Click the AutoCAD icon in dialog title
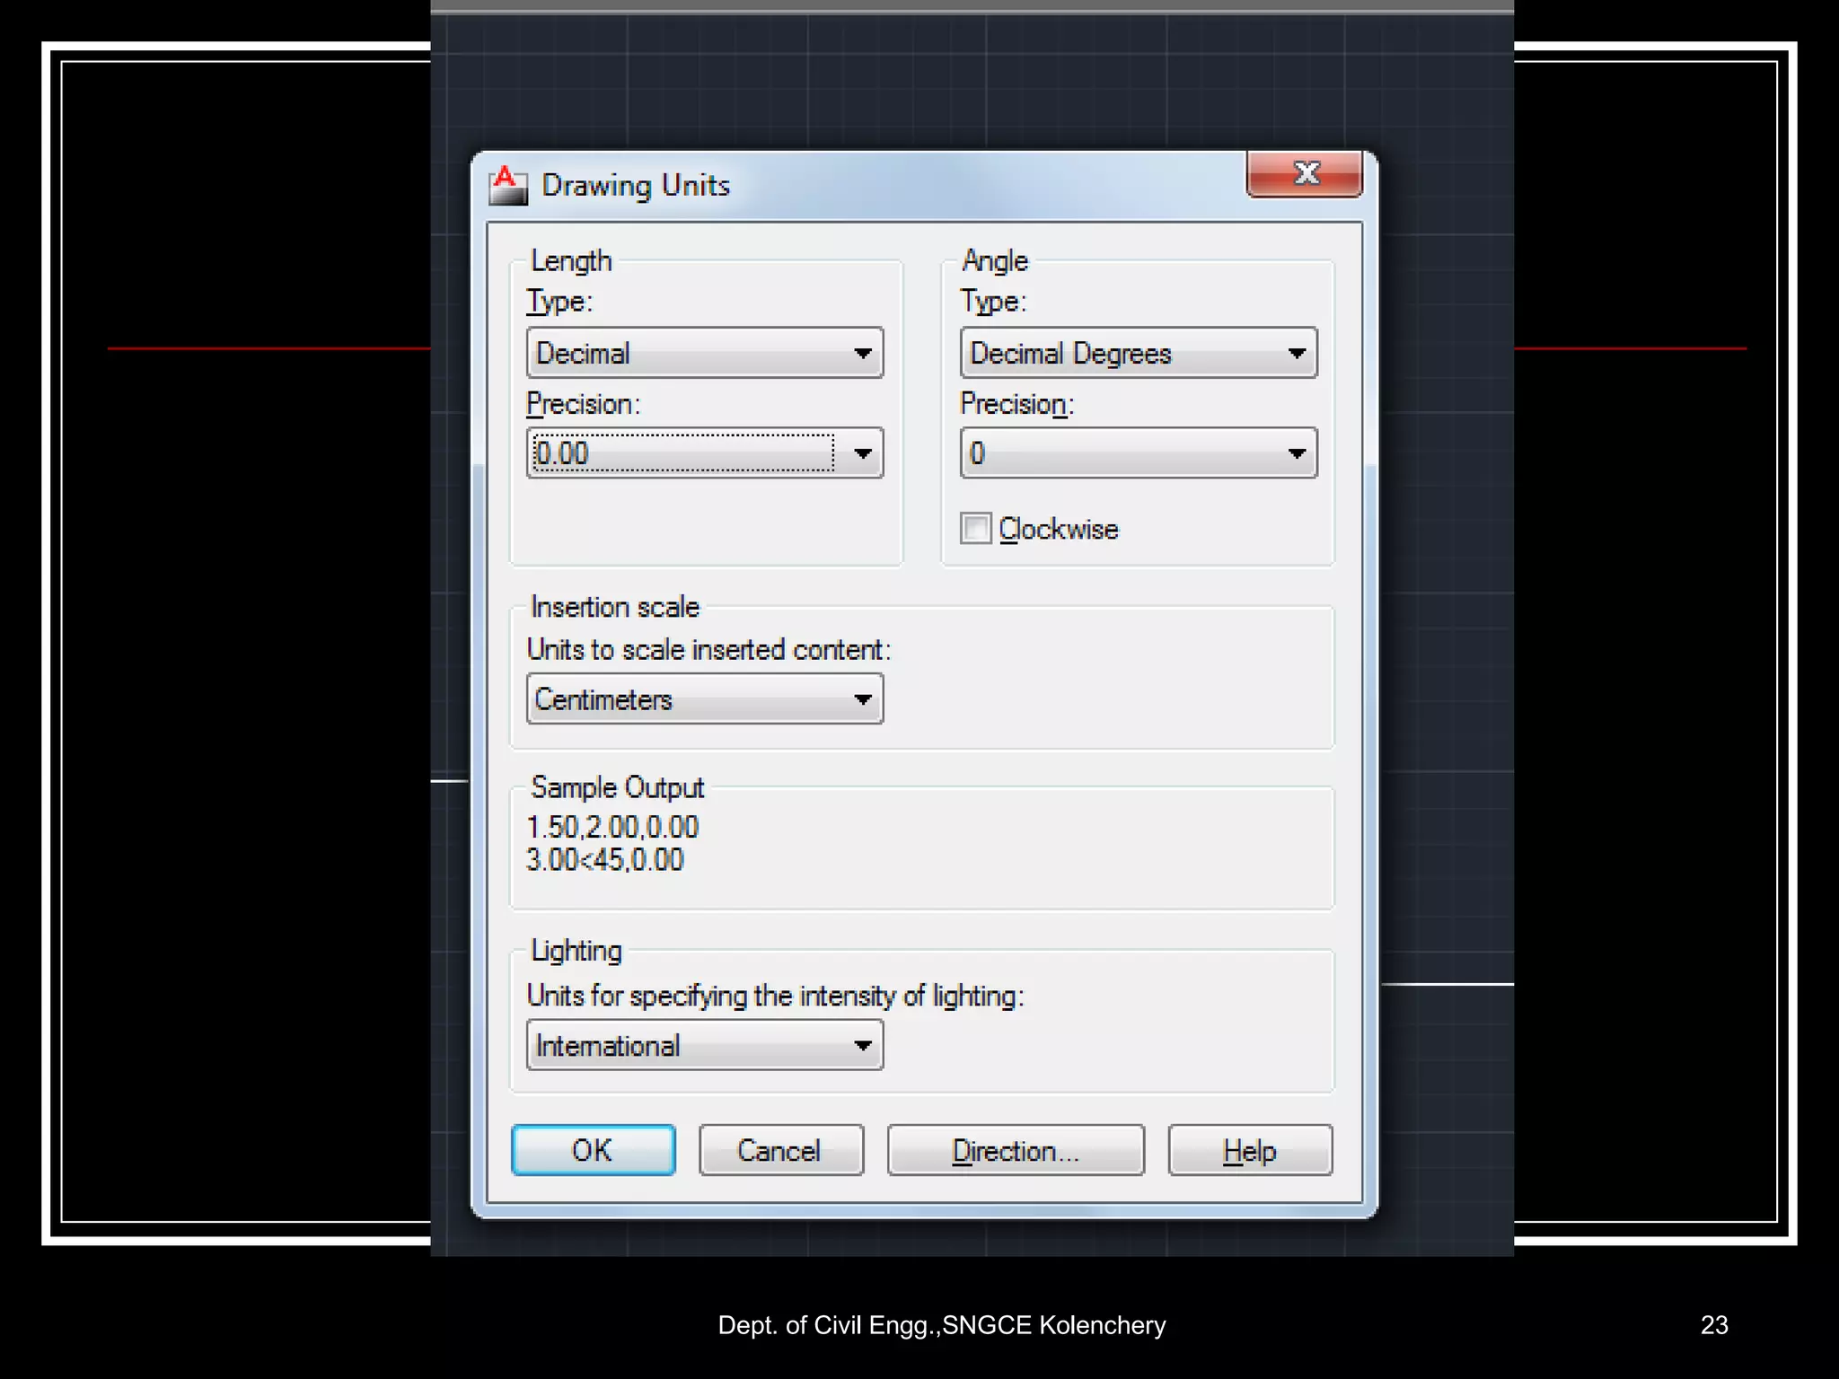The height and width of the screenshot is (1379, 1839). [x=508, y=186]
